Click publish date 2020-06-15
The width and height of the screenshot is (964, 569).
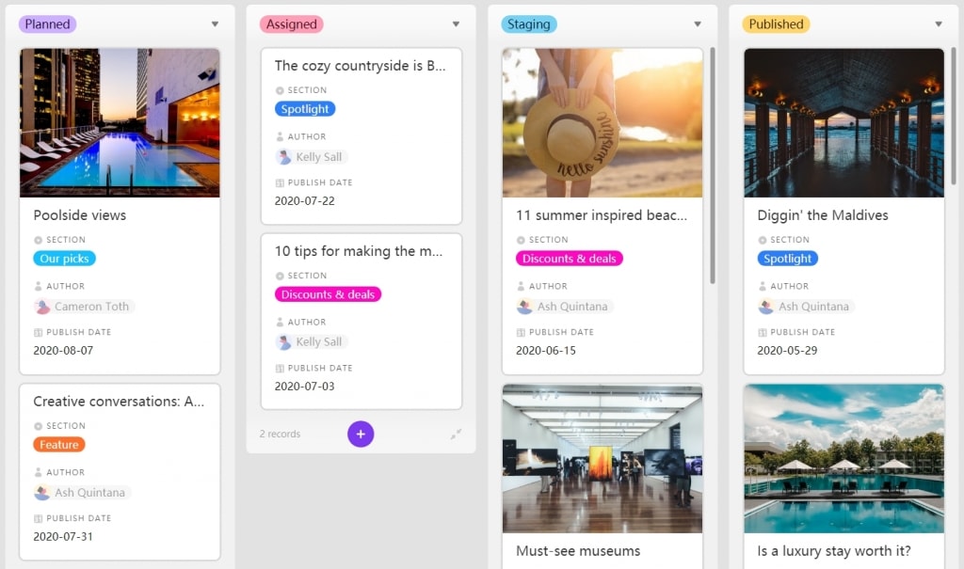(546, 350)
